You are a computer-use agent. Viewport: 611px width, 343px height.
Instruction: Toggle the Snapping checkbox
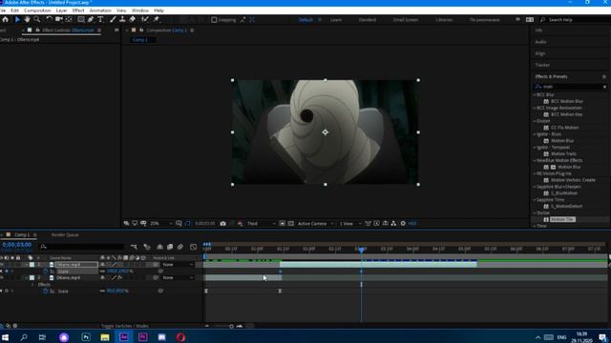(214, 20)
